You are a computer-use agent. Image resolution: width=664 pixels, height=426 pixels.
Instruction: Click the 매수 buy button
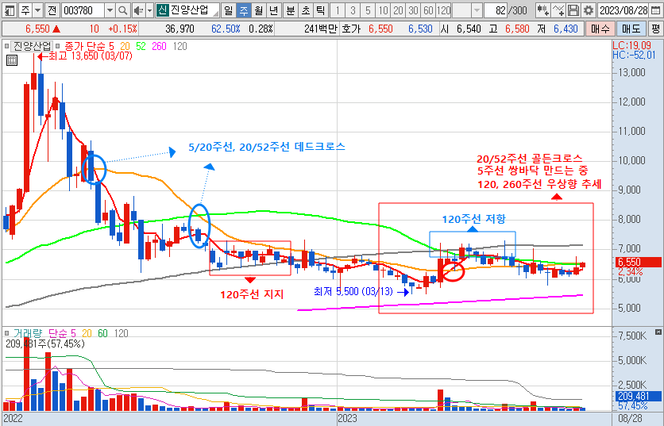click(x=600, y=29)
